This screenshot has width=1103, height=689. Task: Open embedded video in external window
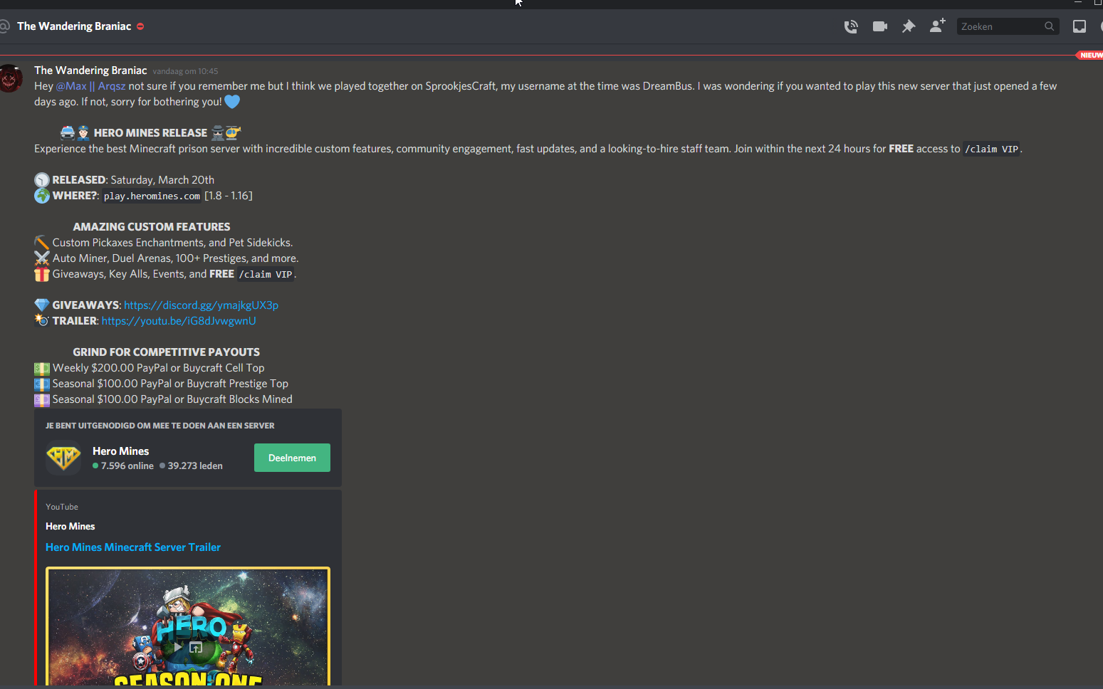click(196, 647)
